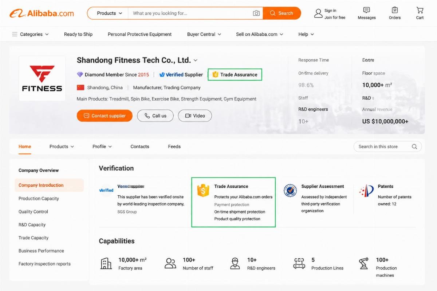Switch to the Contacts tab
This screenshot has width=437, height=291.
pos(140,147)
